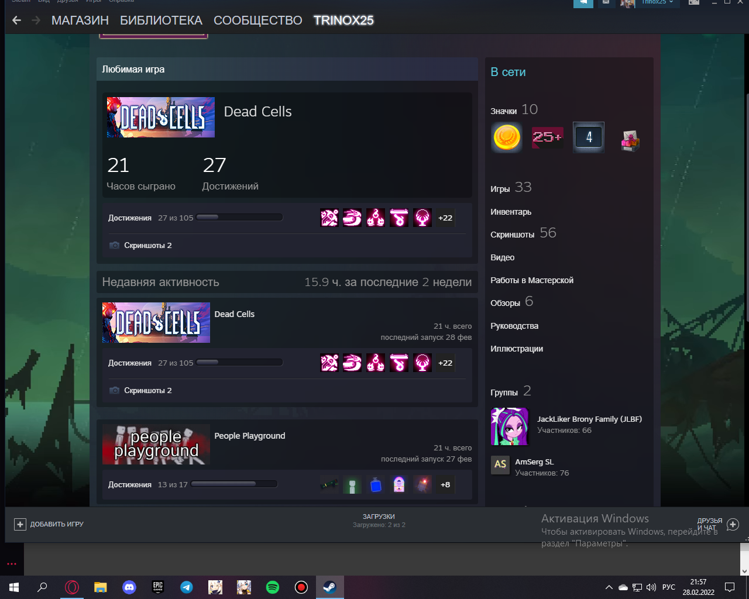Open the МАГАЗИН tab
This screenshot has width=749, height=599.
click(x=80, y=20)
